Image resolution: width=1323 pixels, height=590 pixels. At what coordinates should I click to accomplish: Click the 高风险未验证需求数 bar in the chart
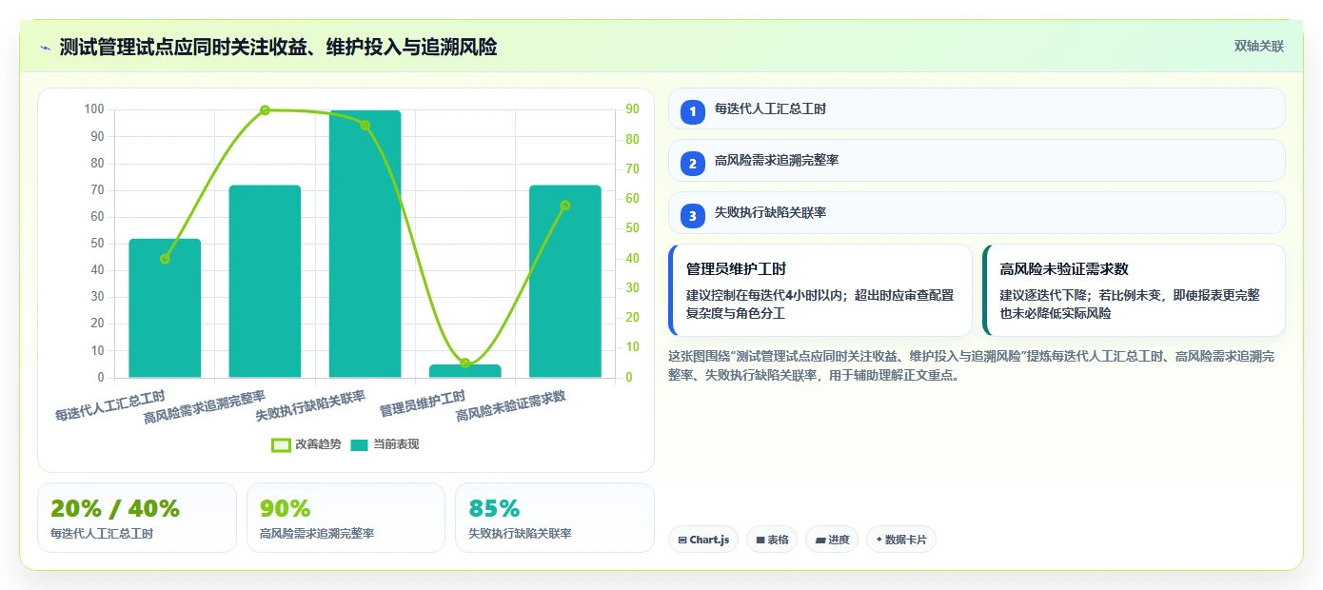click(x=565, y=282)
